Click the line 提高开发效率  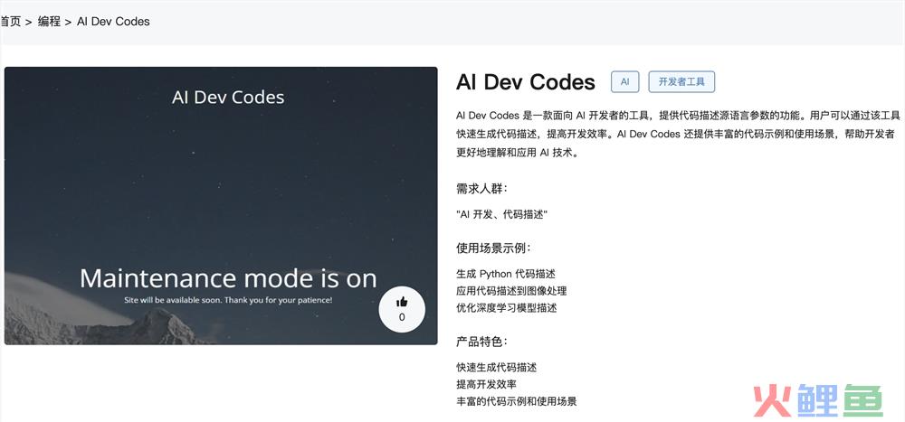point(486,385)
